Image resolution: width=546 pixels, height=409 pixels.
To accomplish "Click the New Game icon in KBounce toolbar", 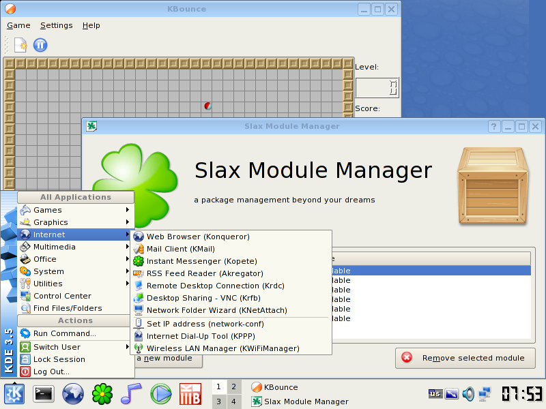I will click(x=20, y=45).
